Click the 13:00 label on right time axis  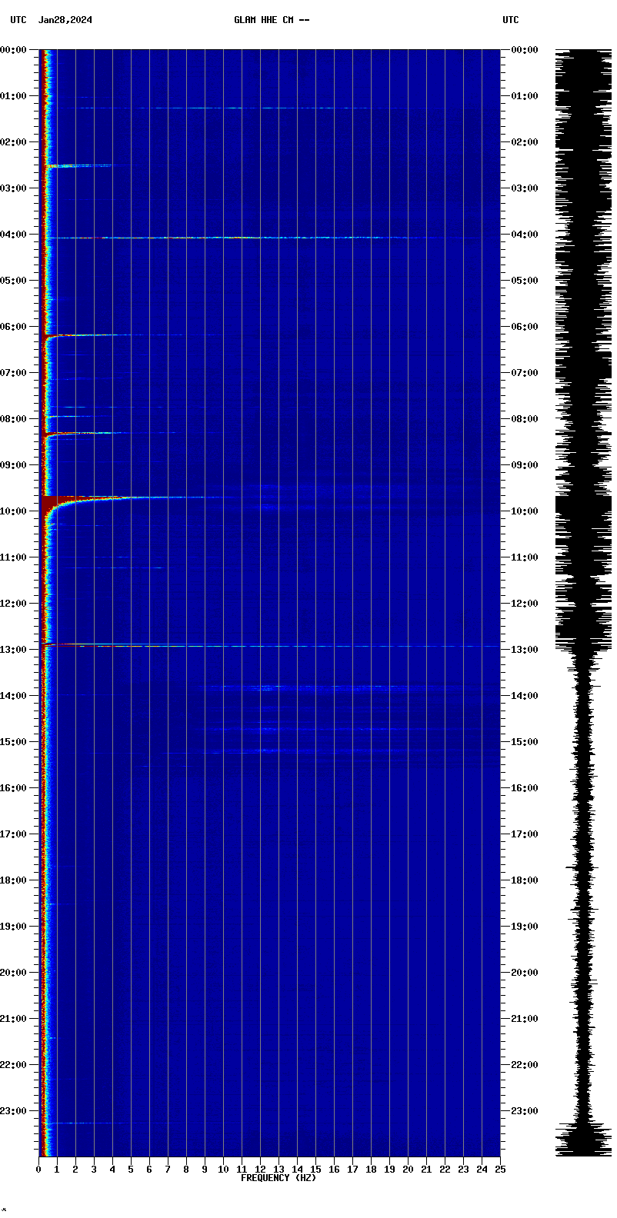click(x=523, y=650)
